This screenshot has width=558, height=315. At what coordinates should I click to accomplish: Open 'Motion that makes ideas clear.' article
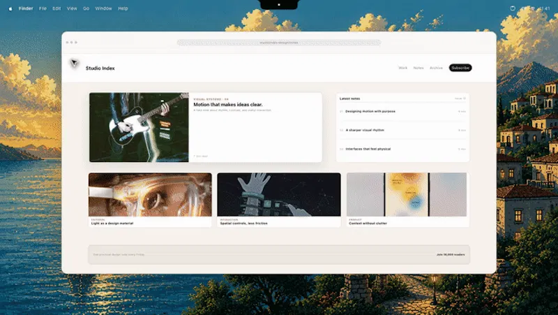[228, 104]
